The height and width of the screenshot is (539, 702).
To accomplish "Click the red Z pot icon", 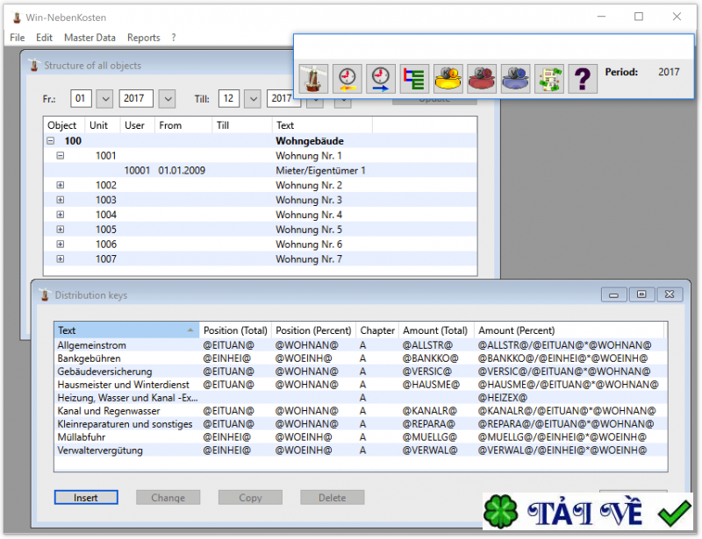I will pyautogui.click(x=482, y=79).
